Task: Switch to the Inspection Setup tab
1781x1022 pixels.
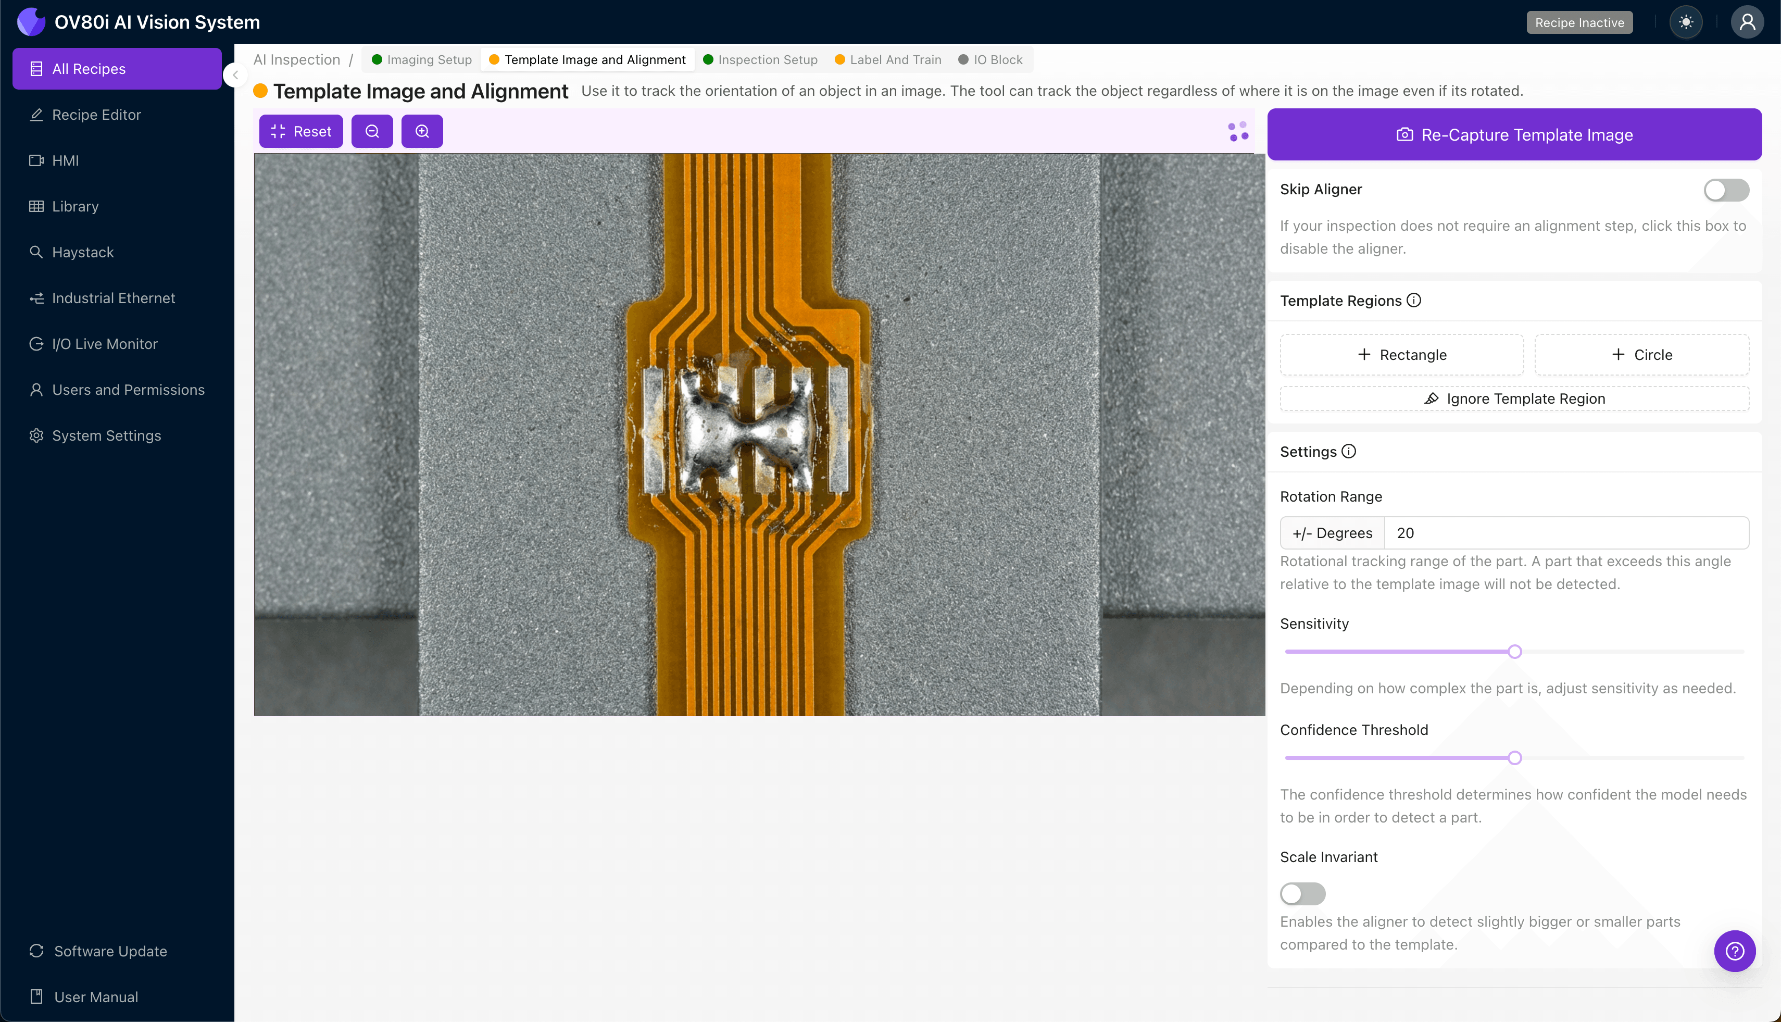Action: pos(760,60)
